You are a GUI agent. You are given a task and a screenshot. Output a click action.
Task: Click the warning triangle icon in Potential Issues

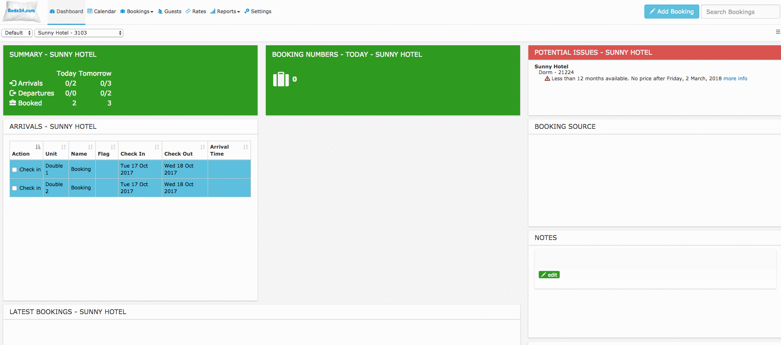coord(547,79)
